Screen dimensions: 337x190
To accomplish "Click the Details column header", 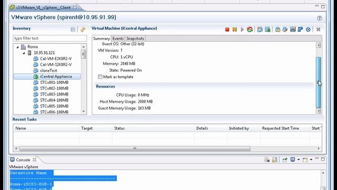I will tap(211, 128).
